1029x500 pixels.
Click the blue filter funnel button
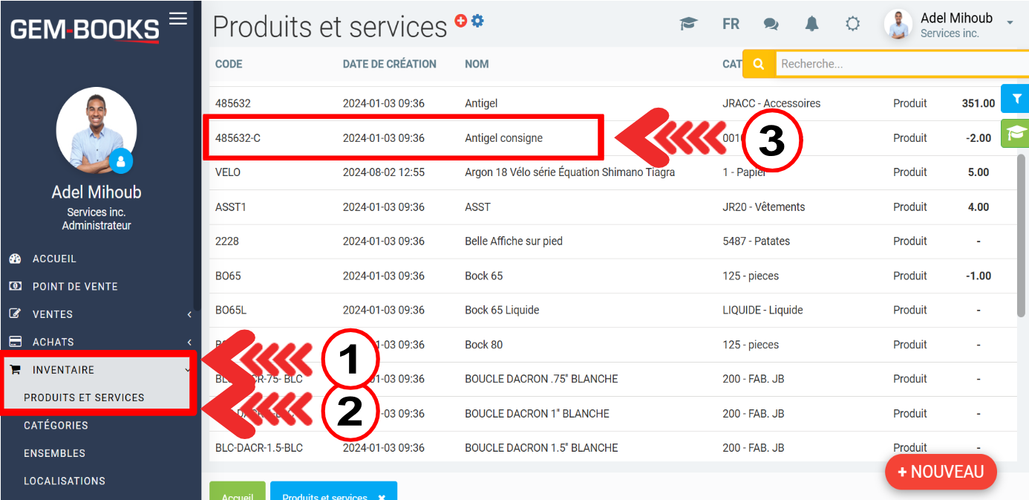tap(1016, 99)
